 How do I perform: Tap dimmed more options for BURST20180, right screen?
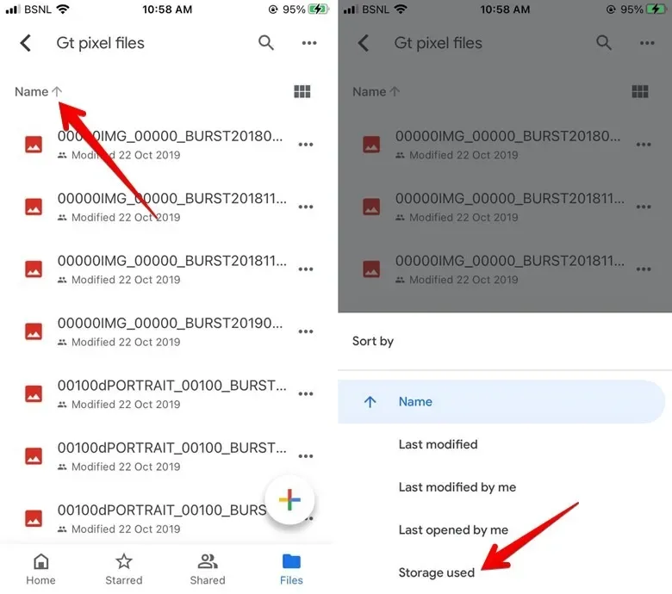pos(644,145)
